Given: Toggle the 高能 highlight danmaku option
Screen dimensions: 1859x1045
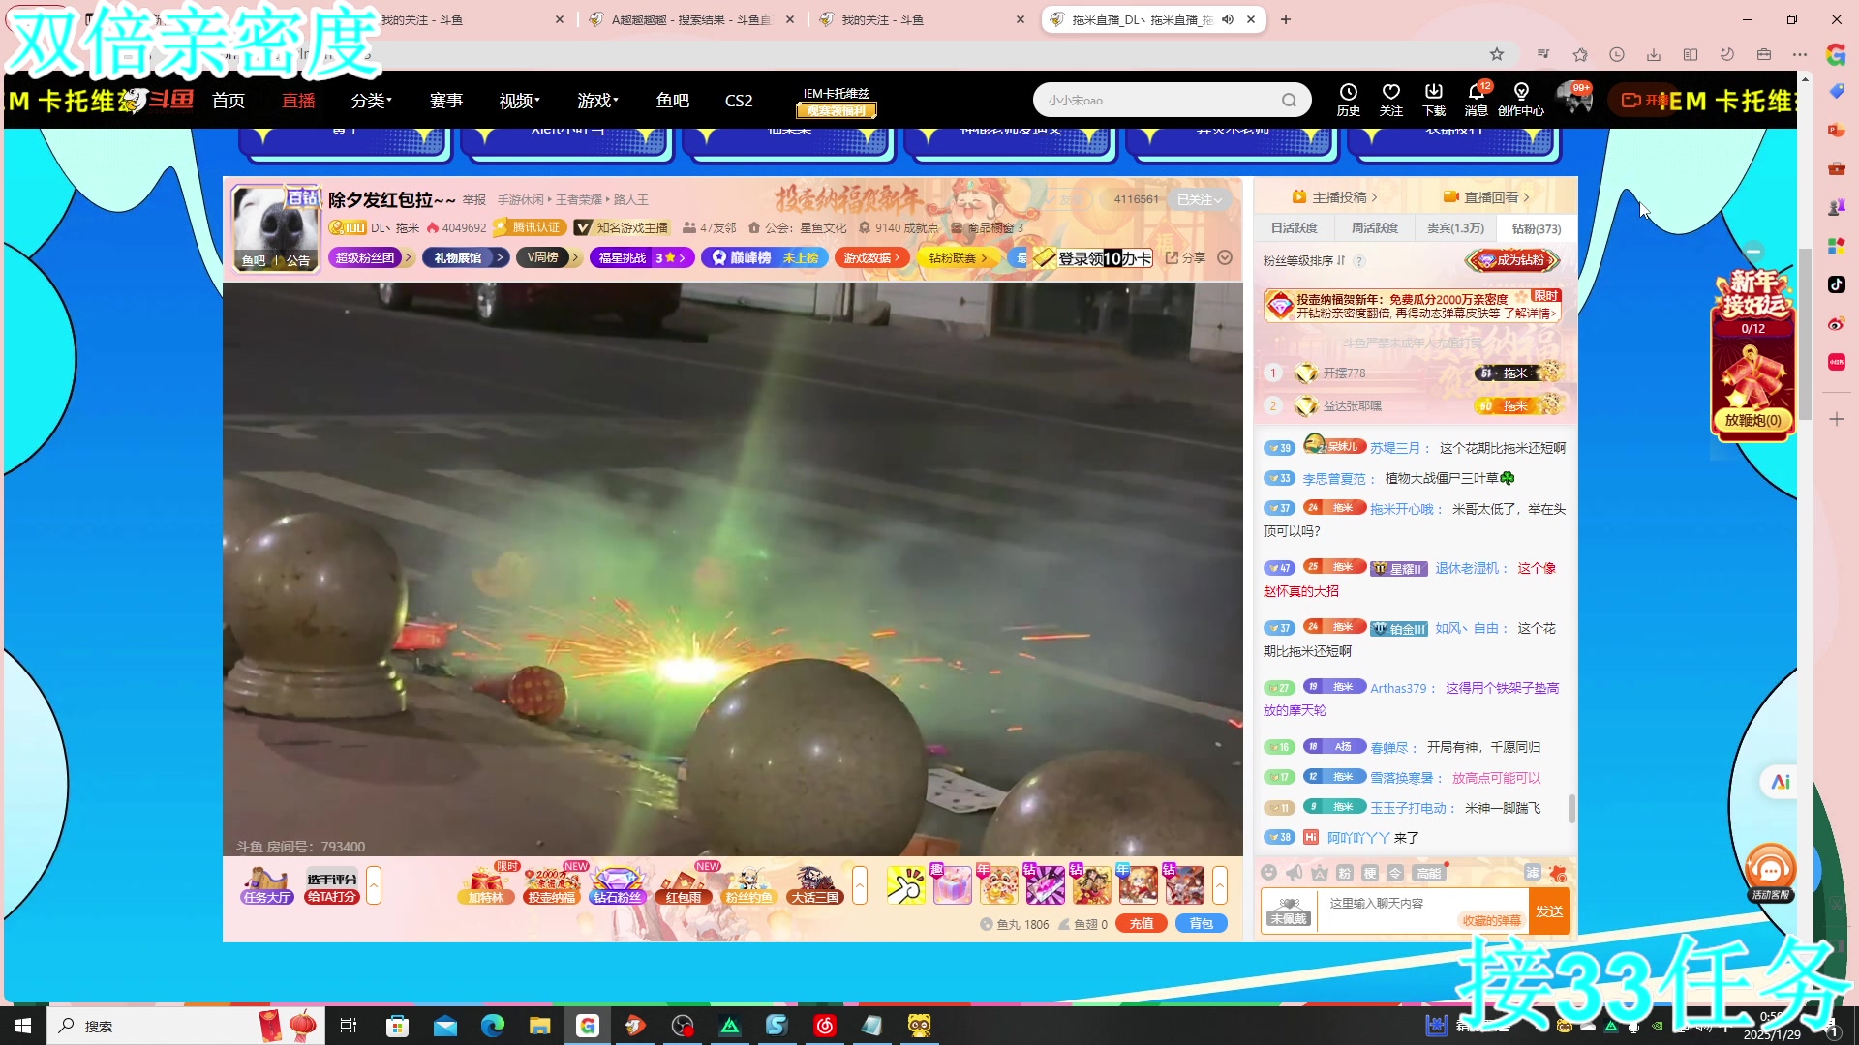Looking at the screenshot, I should pos(1429,873).
